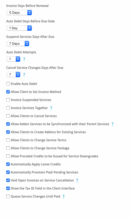The width and height of the screenshot is (132, 219).
Task: Uncheck Automatically Provision Paid Pending Services
Action: pos(8,172)
